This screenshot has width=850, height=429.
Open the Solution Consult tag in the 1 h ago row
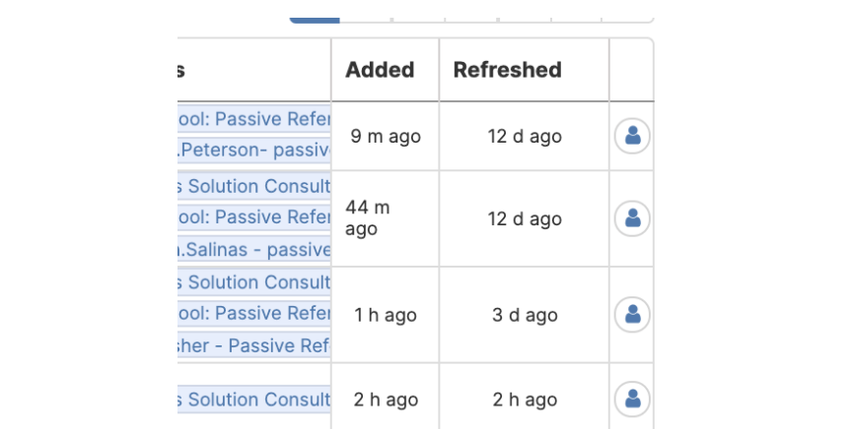click(x=254, y=281)
